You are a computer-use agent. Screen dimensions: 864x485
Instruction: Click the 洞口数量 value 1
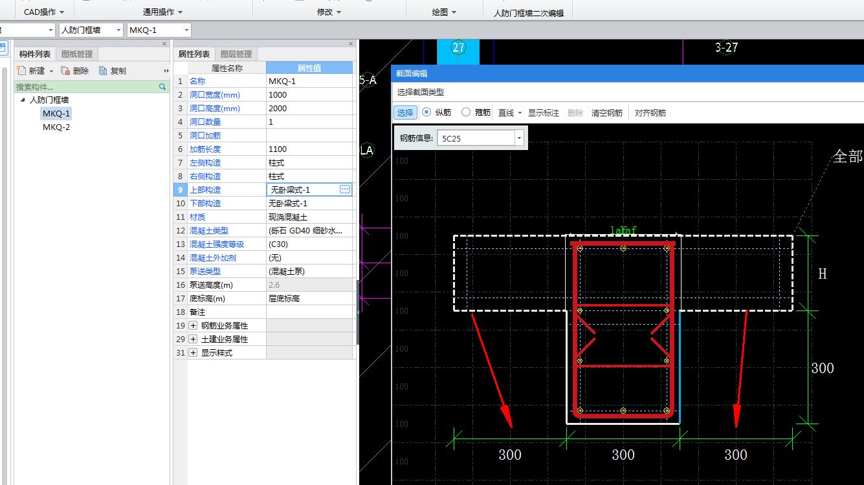[309, 122]
